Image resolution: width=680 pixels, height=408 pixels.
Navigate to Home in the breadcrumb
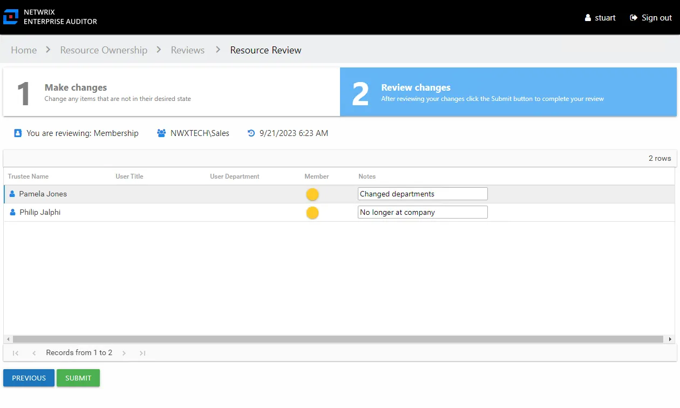click(x=24, y=50)
